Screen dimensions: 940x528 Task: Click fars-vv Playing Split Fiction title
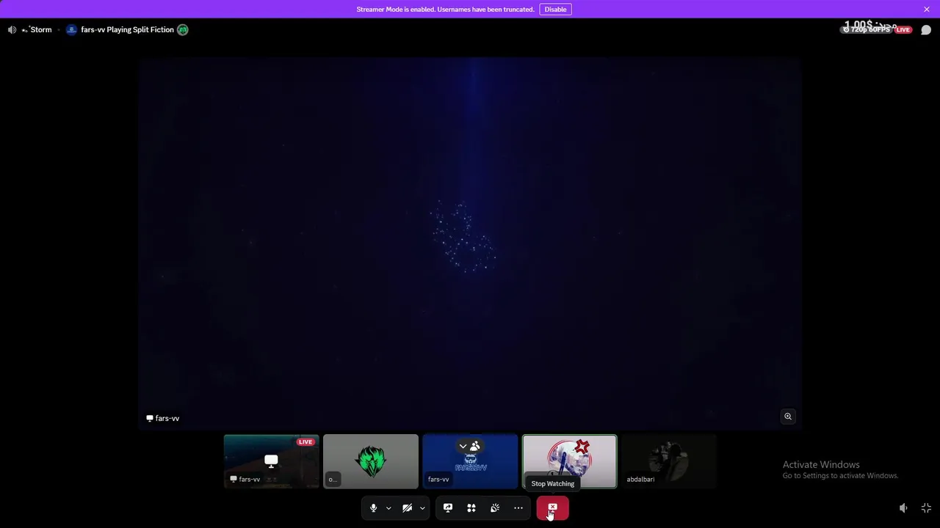(x=127, y=30)
